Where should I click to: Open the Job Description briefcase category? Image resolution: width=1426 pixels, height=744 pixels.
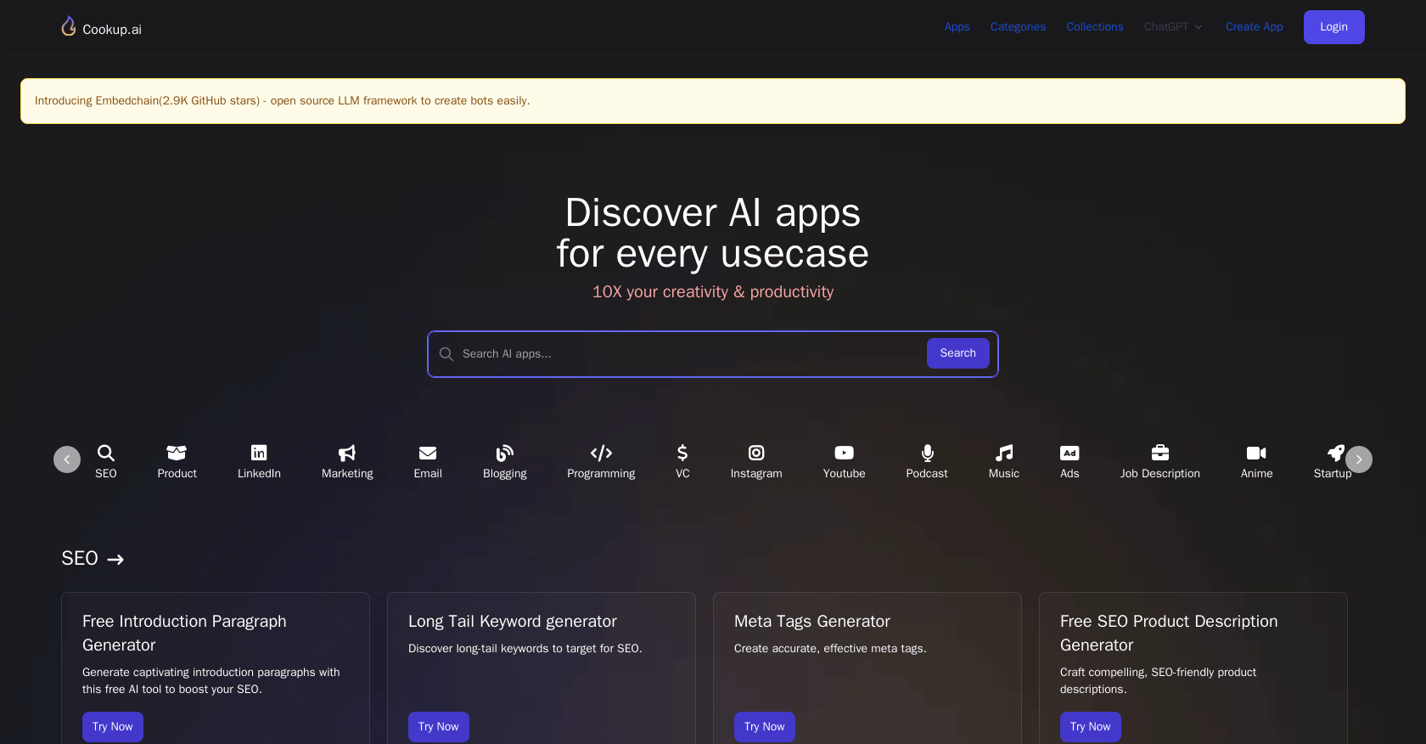coord(1159,454)
